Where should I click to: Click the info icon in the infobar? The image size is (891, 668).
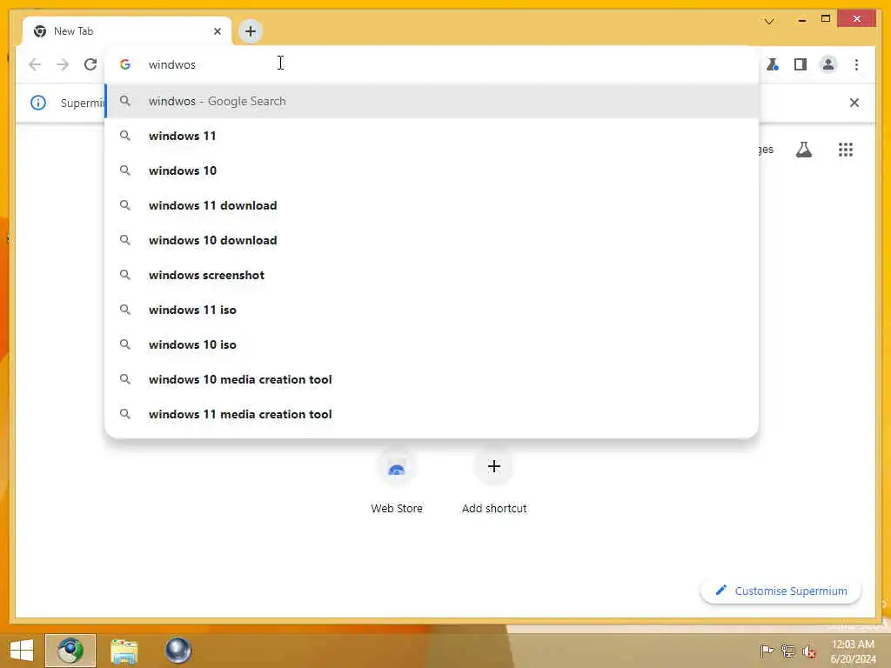click(38, 103)
